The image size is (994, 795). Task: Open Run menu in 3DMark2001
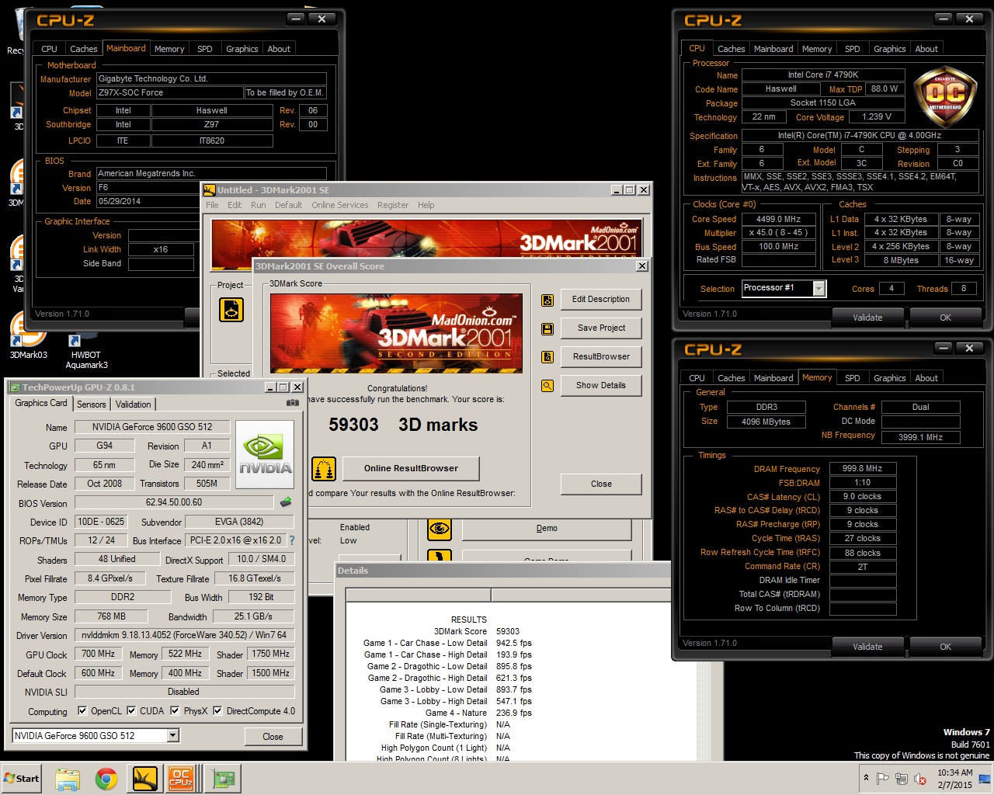pos(258,205)
